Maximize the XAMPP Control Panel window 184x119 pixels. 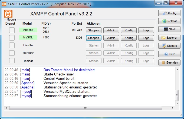point(166,3)
